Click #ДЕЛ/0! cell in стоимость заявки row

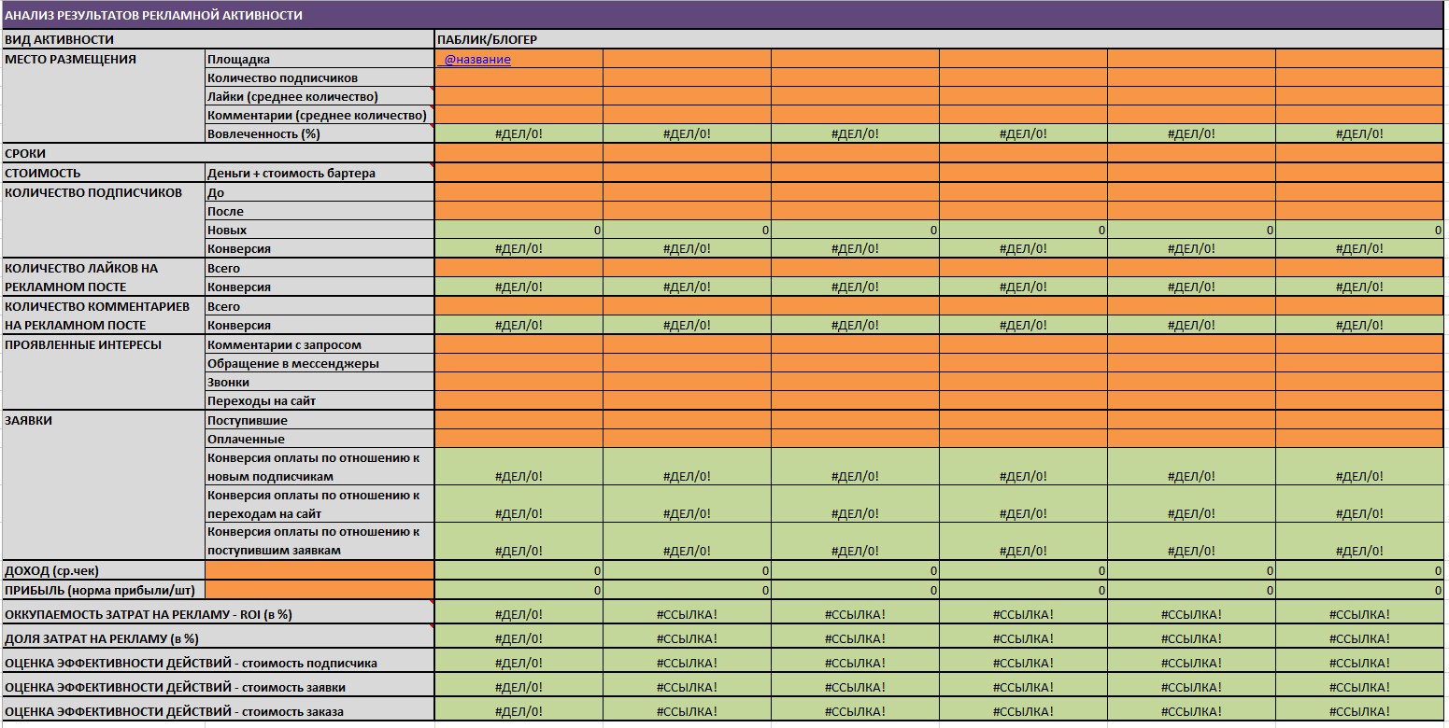[x=519, y=687]
